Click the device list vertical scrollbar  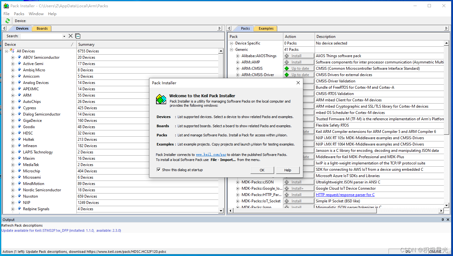[x=221, y=130]
